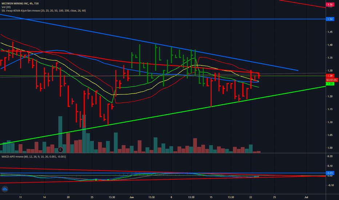Click the blue 0.01 MACD value label
Screen dimensions: 339x200
click(x=330, y=173)
